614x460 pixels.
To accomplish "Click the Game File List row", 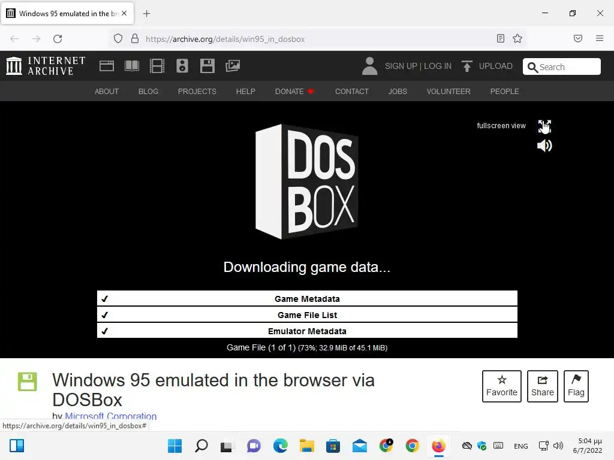I will [x=307, y=314].
